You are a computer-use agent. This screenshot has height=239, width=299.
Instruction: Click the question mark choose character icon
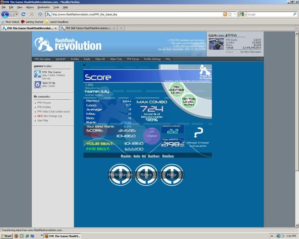[198, 133]
